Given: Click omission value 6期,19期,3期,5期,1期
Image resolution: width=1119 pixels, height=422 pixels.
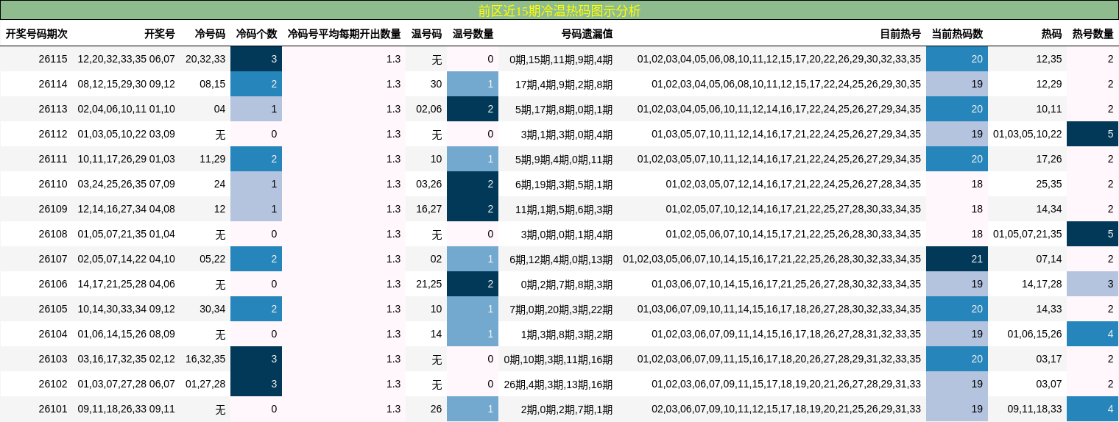Looking at the screenshot, I should click(564, 184).
